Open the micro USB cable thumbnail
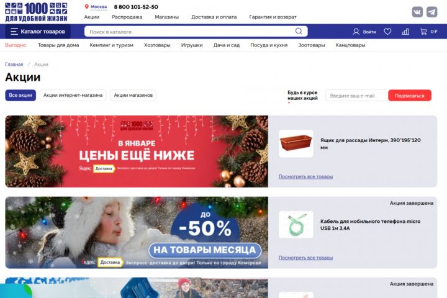Image resolution: width=447 pixels, height=298 pixels. point(296,224)
